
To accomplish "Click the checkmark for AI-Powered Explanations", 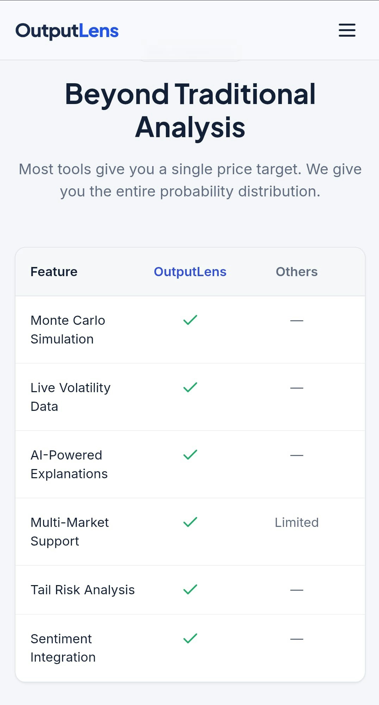I will (190, 454).
